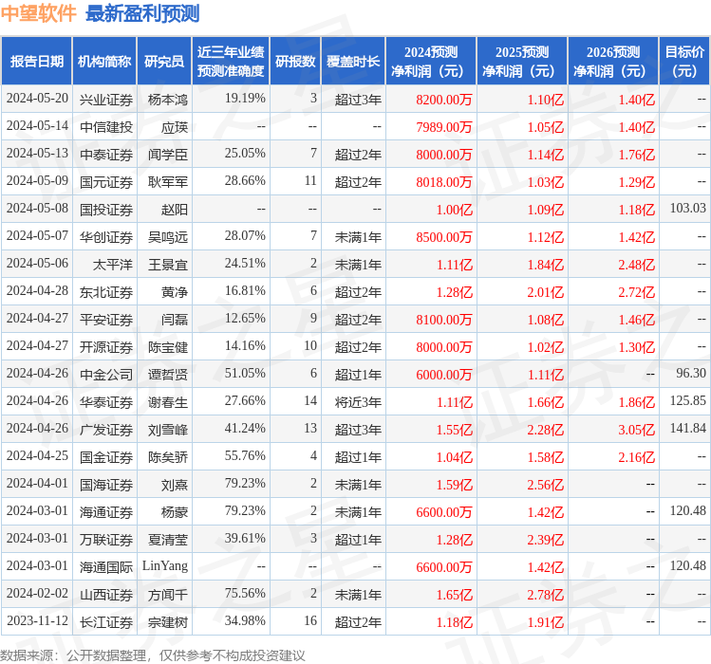Click the 最新盈利预测 heading
Viewport: 711px width, 664px height.
[142, 13]
